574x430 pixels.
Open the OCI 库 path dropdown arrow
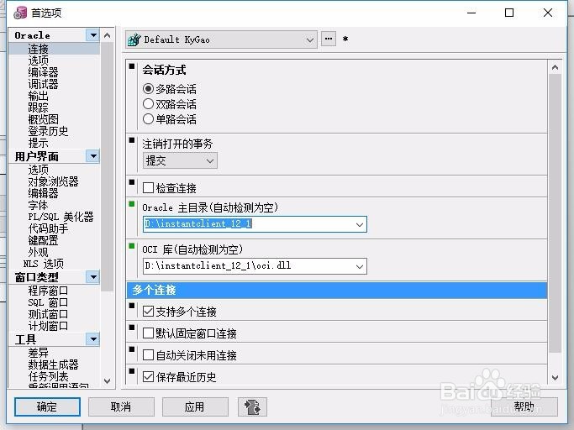[x=360, y=266]
